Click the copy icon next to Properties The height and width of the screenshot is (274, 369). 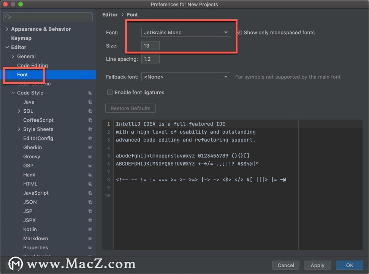(90, 248)
